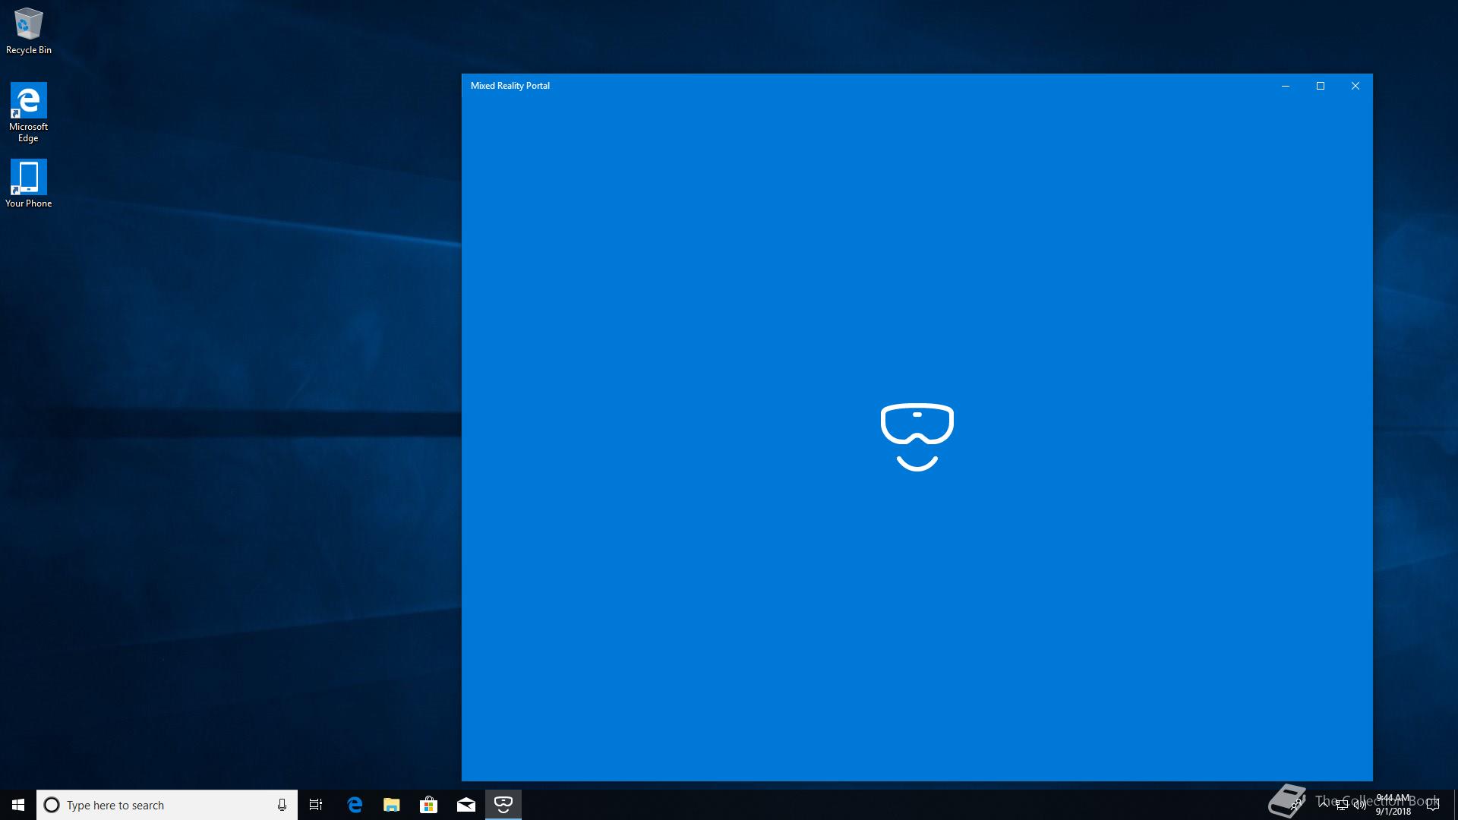Open the Start menu
1458x820 pixels.
click(18, 805)
